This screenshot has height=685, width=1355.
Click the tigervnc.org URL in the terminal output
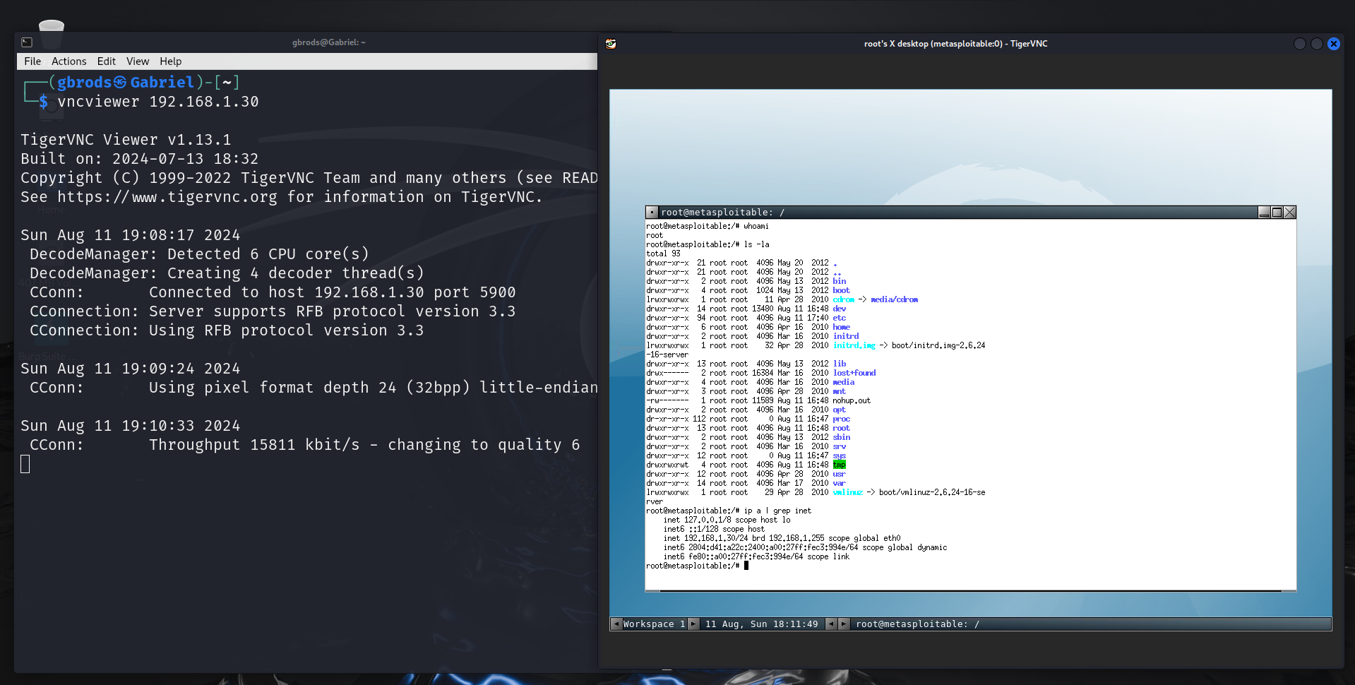(x=167, y=197)
